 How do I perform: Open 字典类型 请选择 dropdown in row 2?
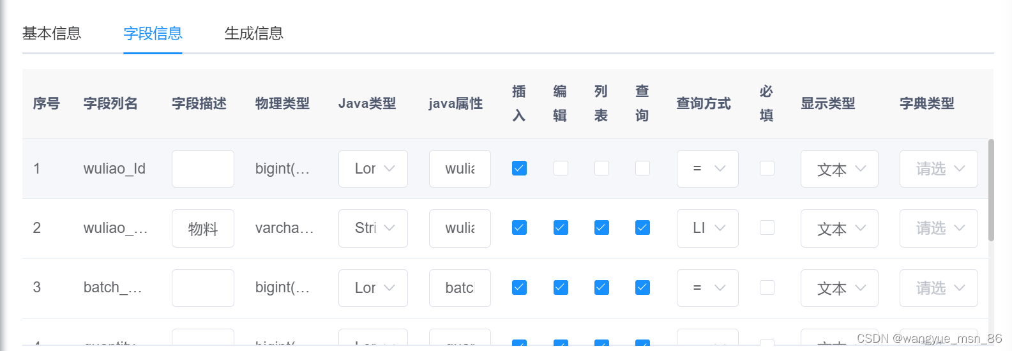[939, 228]
